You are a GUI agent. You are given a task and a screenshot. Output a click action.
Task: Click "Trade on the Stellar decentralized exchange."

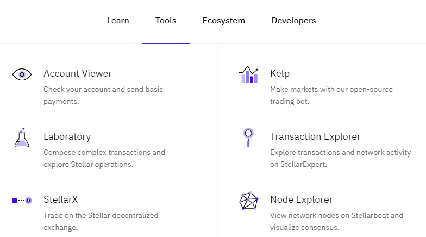(101, 222)
